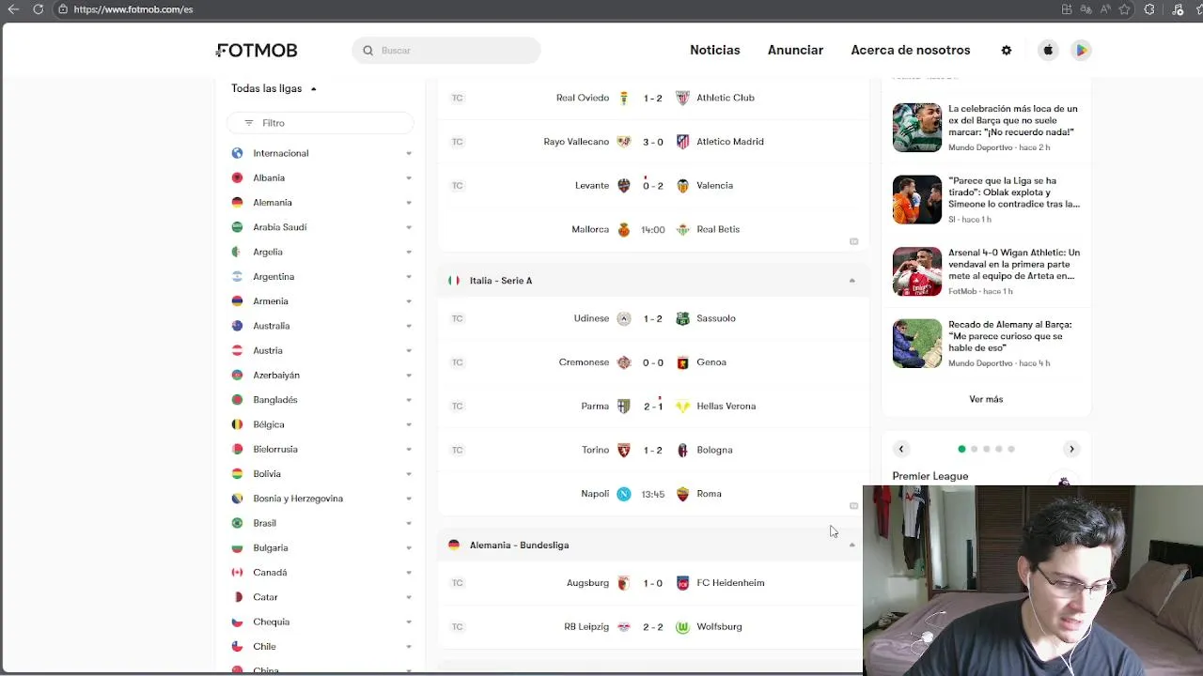Expand the Alemania leagues

click(409, 203)
